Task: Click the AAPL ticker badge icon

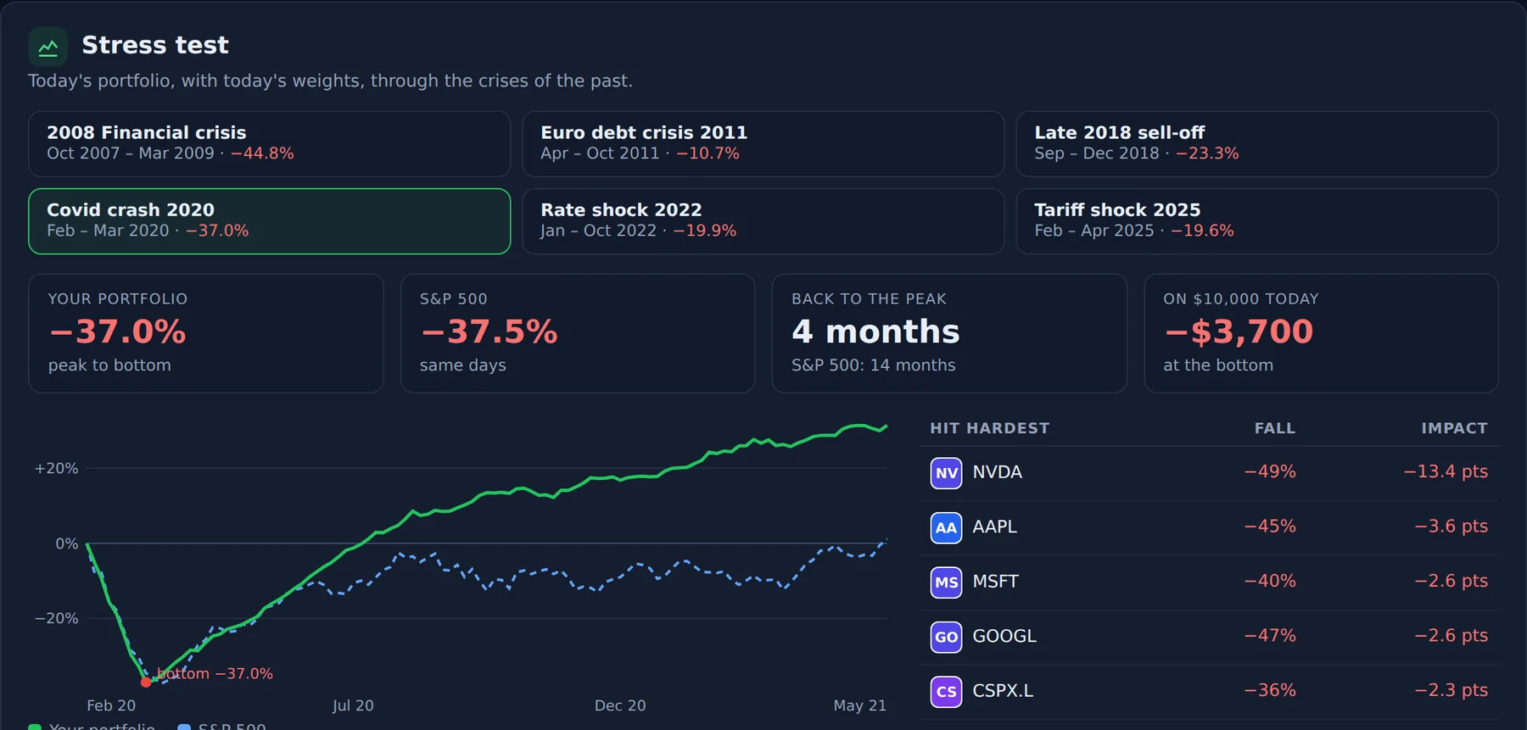Action: coord(946,527)
